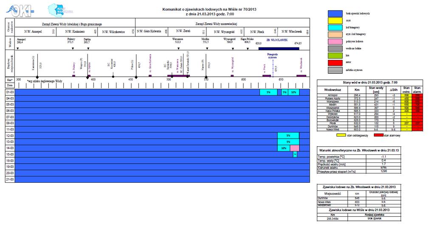Image resolution: width=435 pixels, height=240 pixels.
Task: Click the 'Stan wody [cm]' column header
Action: coord(376,90)
